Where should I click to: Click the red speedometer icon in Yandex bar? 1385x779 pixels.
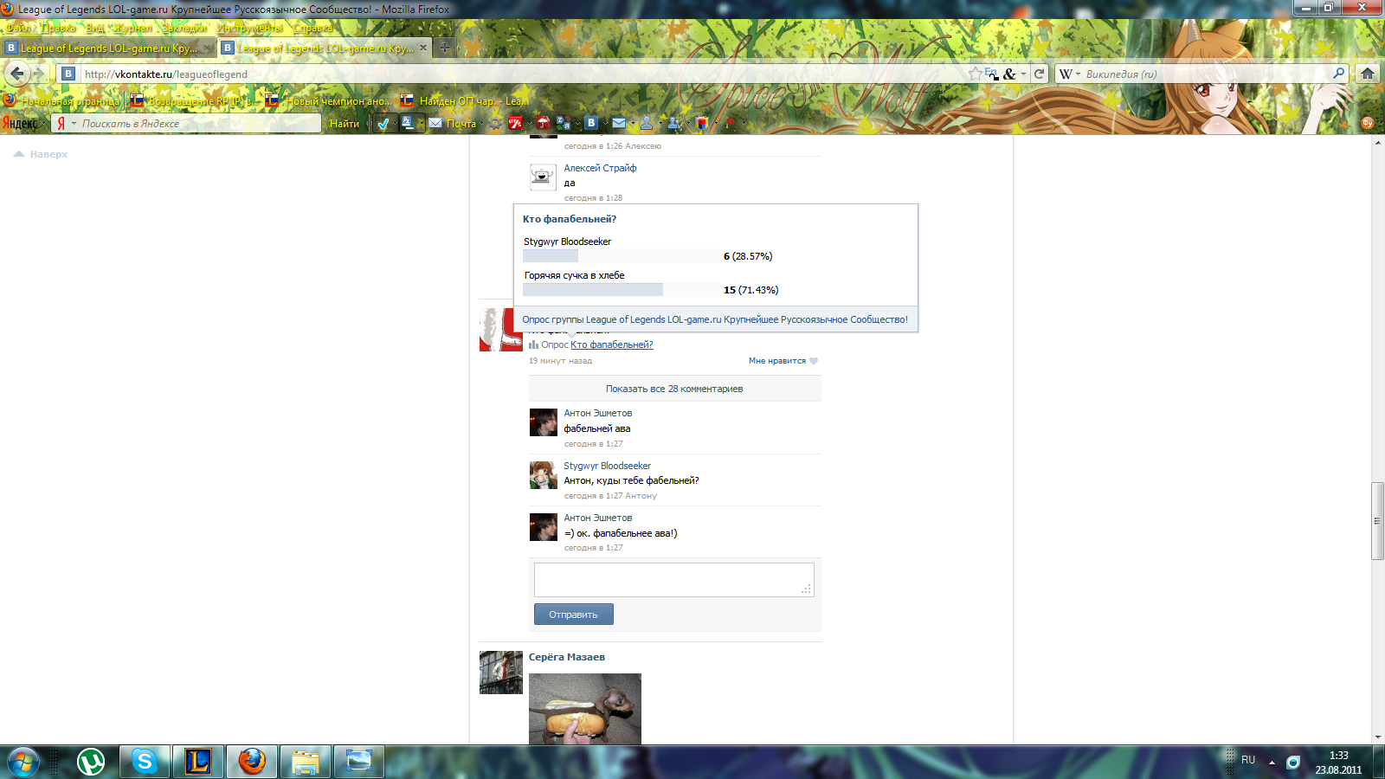click(x=515, y=124)
